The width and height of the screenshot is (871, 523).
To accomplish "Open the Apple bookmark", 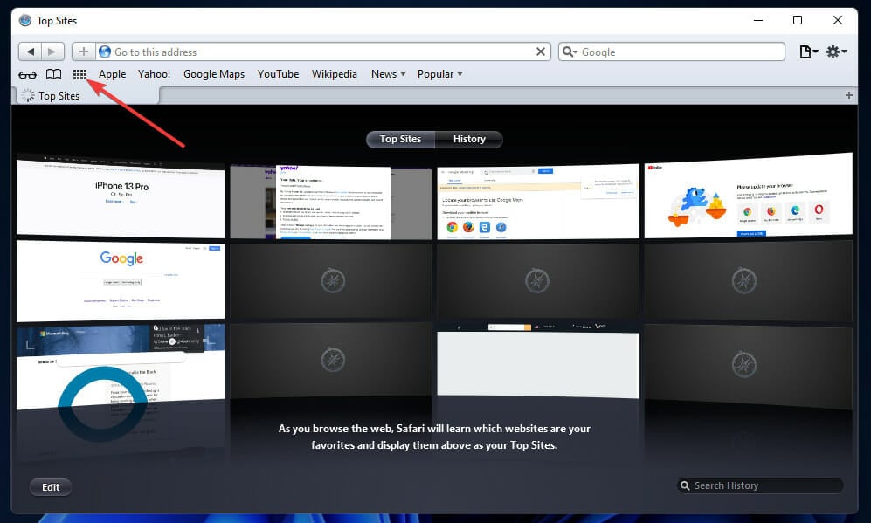I will point(112,74).
